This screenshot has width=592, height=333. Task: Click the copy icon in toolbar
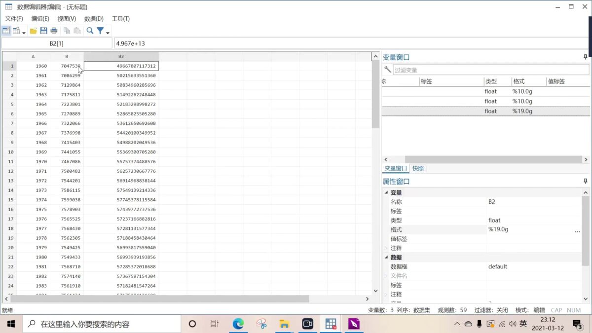point(67,31)
